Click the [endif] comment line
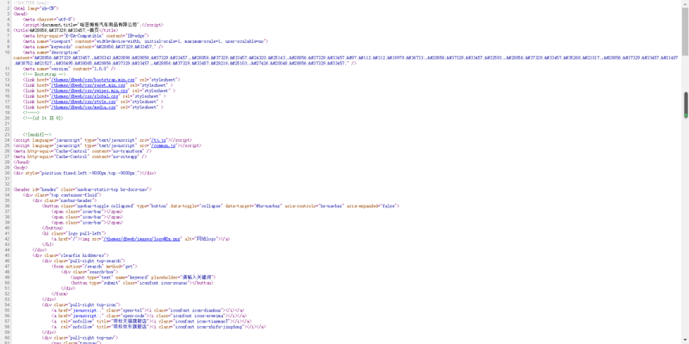Viewport: 689px width, 344px height. tap(37, 135)
